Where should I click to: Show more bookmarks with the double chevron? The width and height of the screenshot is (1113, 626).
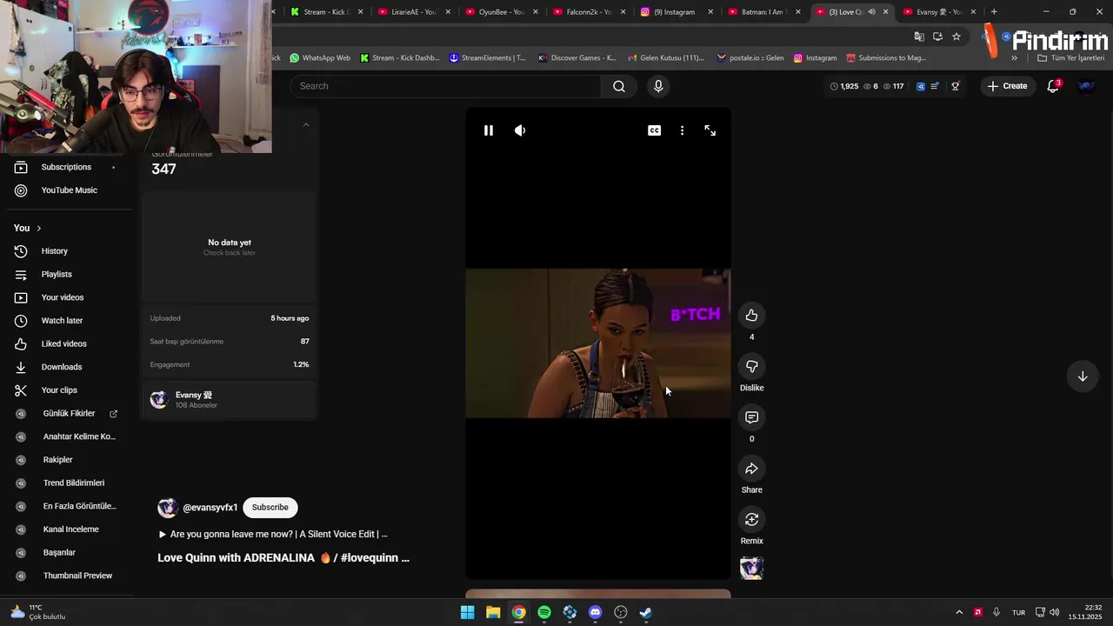[1014, 58]
